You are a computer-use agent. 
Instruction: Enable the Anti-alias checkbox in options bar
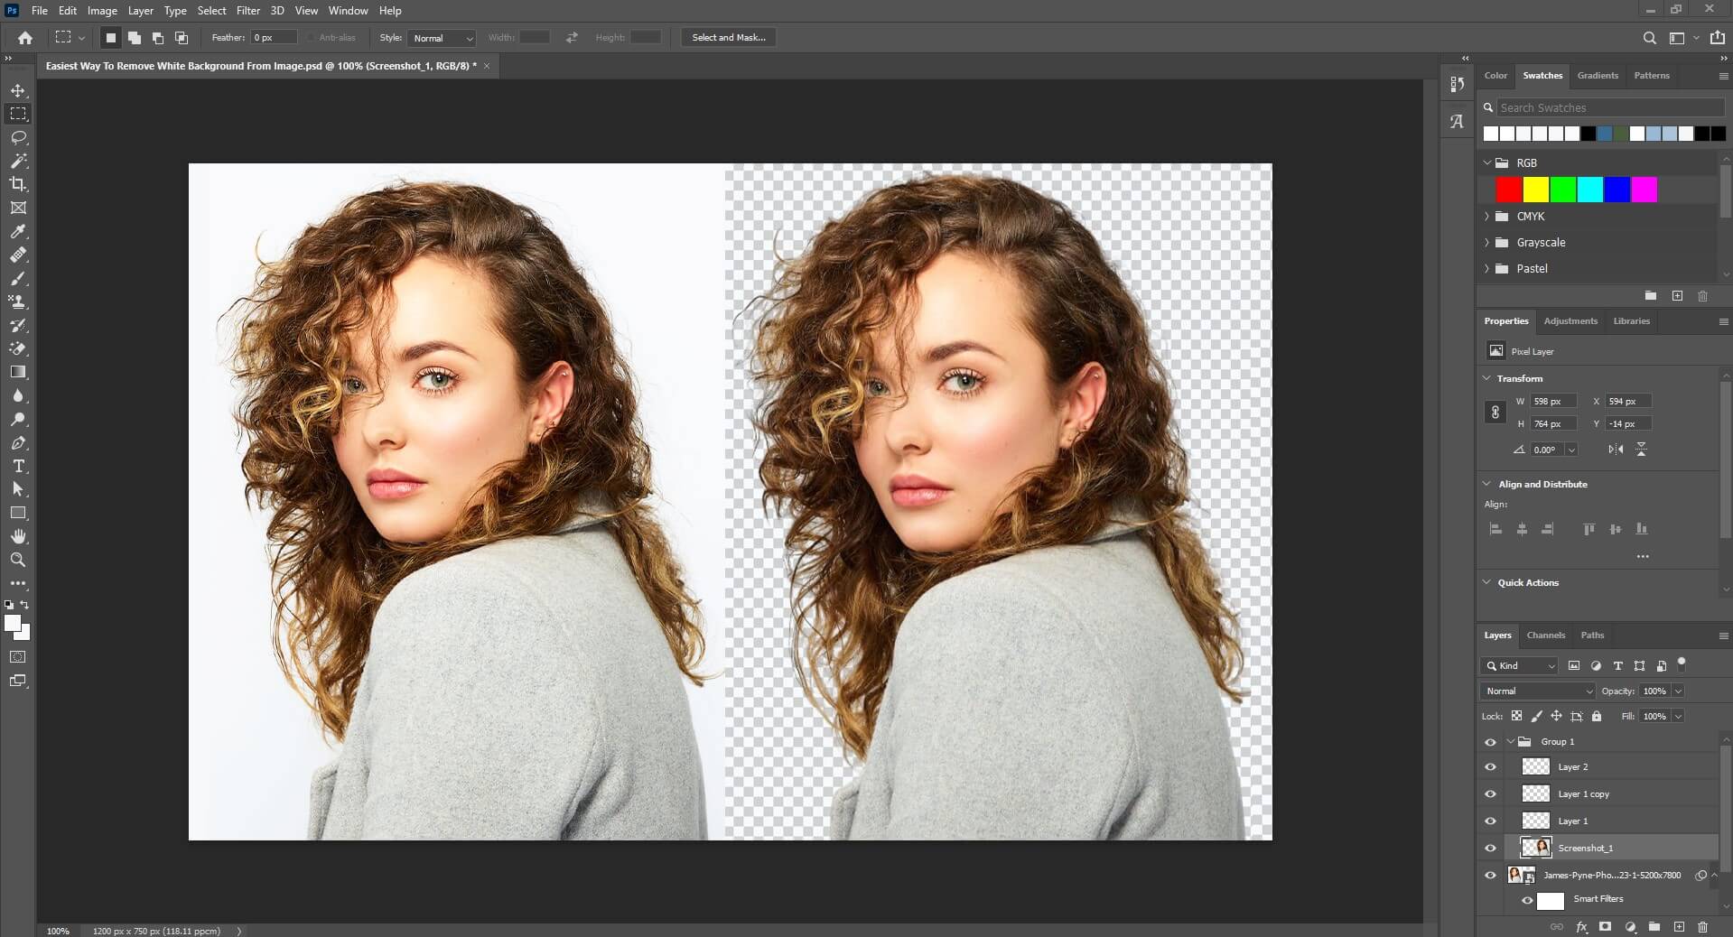point(309,37)
